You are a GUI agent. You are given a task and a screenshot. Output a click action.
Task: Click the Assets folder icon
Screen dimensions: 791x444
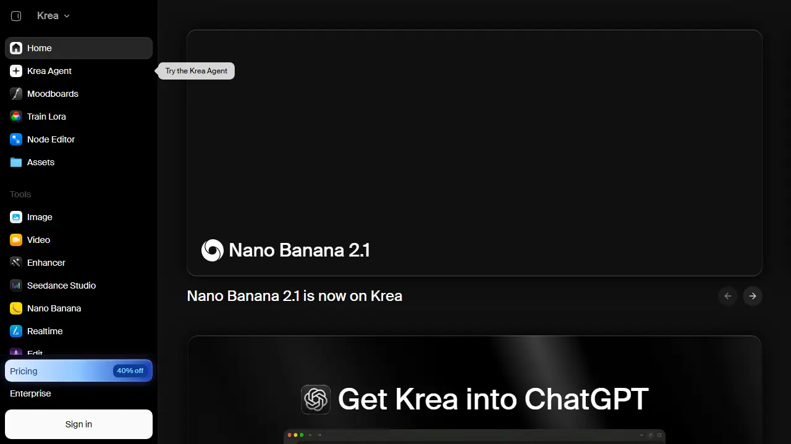tap(16, 162)
